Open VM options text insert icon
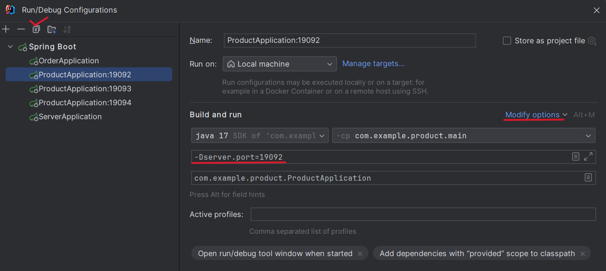The image size is (606, 271). (576, 157)
